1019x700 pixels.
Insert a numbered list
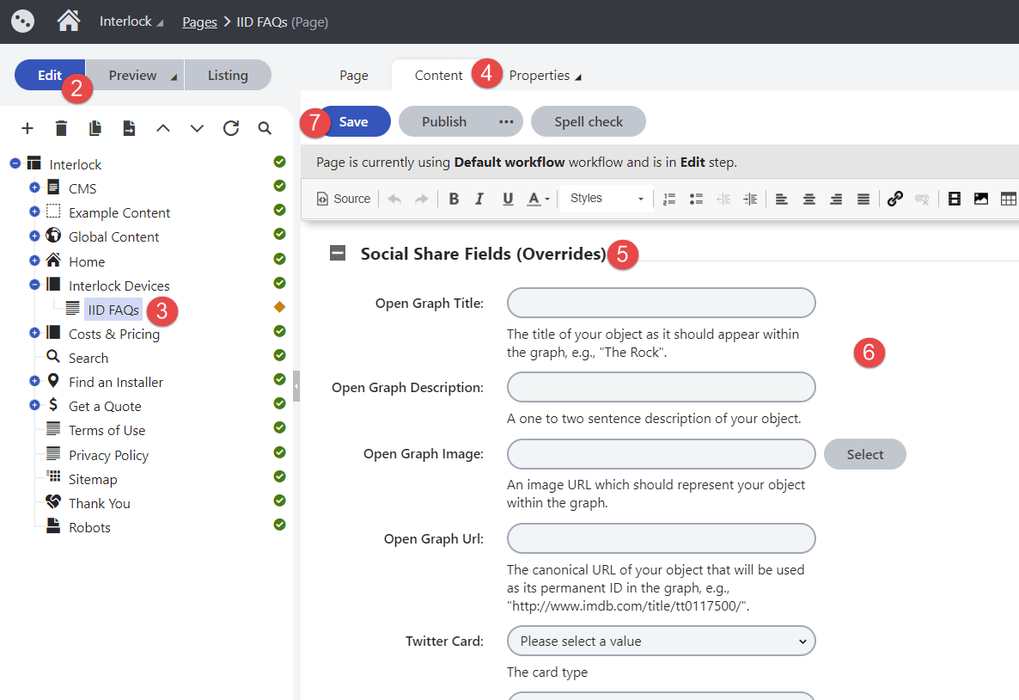669,199
